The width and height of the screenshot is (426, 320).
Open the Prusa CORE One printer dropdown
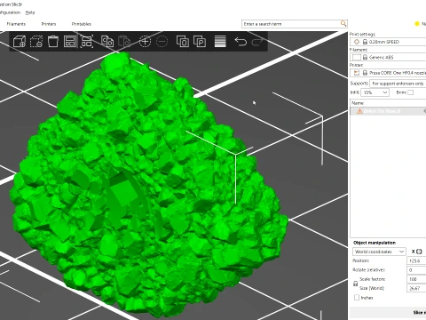[388, 73]
